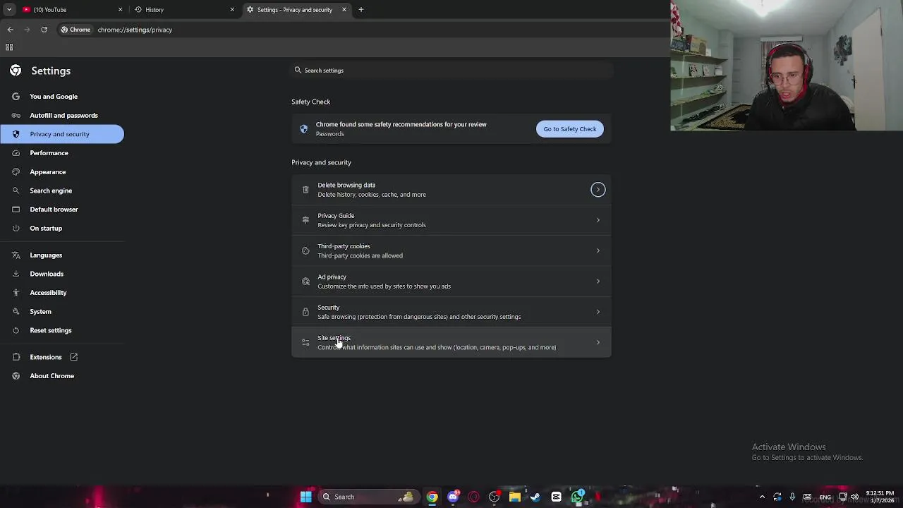Click the Safety Check shield icon

(304, 129)
